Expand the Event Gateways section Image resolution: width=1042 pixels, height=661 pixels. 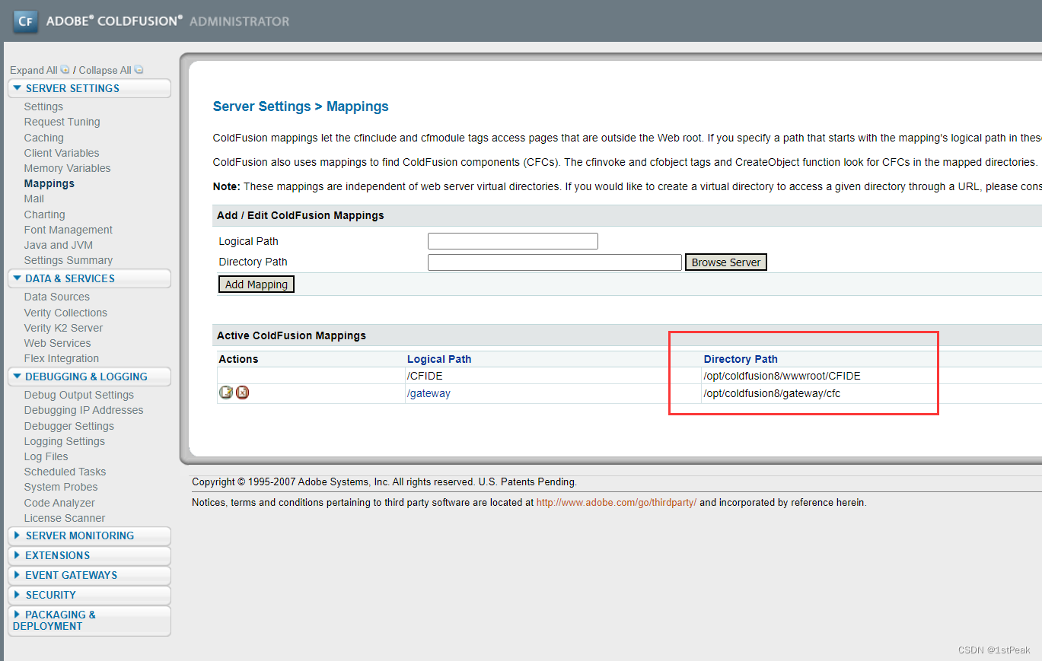89,575
